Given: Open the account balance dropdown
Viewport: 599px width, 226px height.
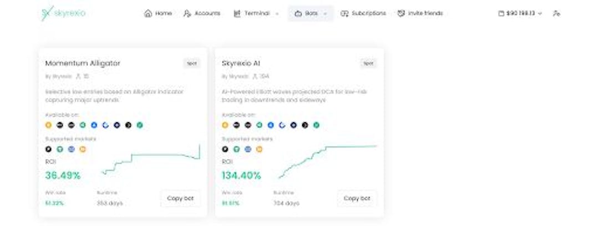Looking at the screenshot, I should 520,13.
